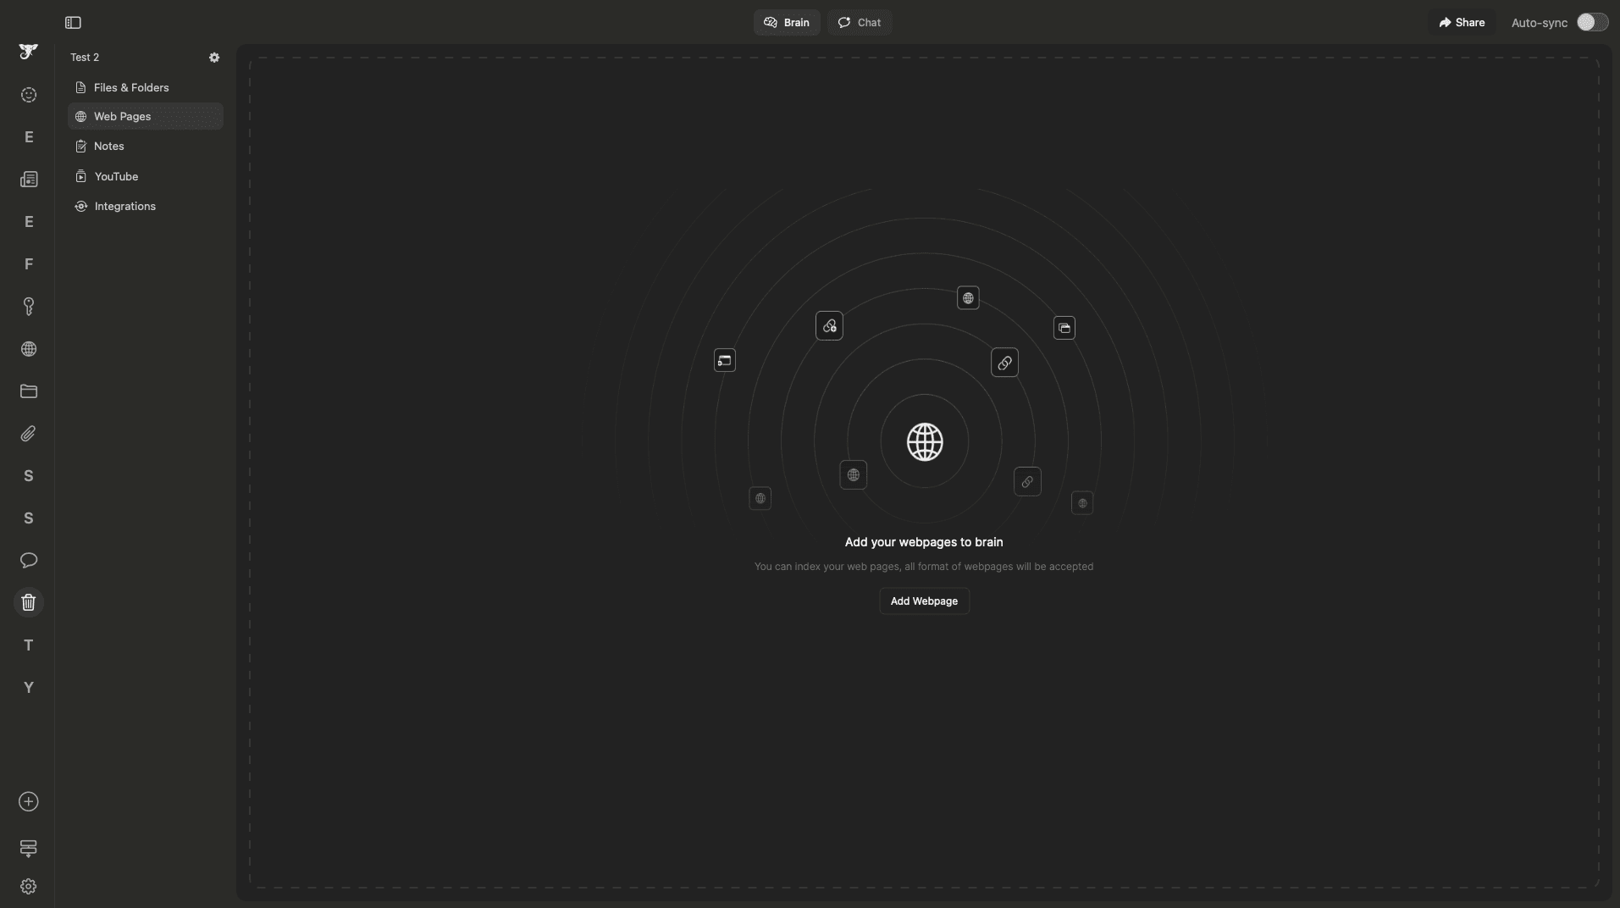Image resolution: width=1620 pixels, height=908 pixels.
Task: Select Notes in the sidebar
Action: point(109,147)
